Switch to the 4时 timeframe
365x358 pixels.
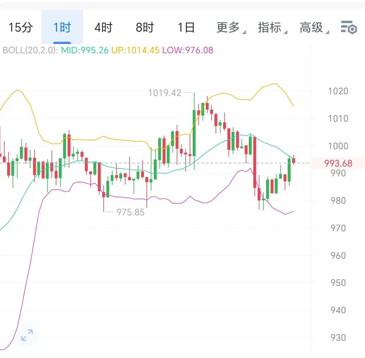(x=103, y=27)
